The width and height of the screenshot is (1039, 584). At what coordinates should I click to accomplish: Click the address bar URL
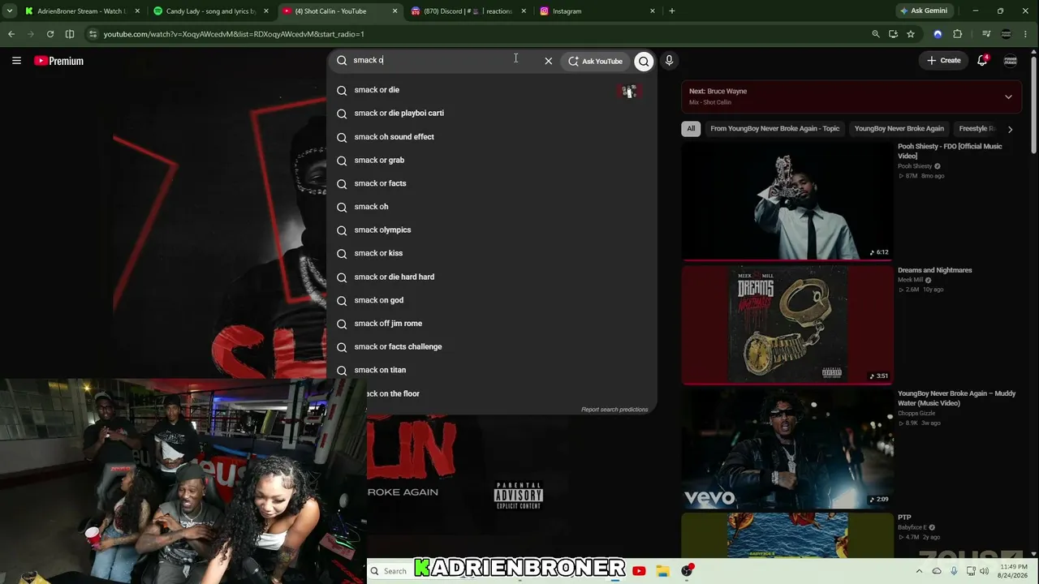click(234, 34)
